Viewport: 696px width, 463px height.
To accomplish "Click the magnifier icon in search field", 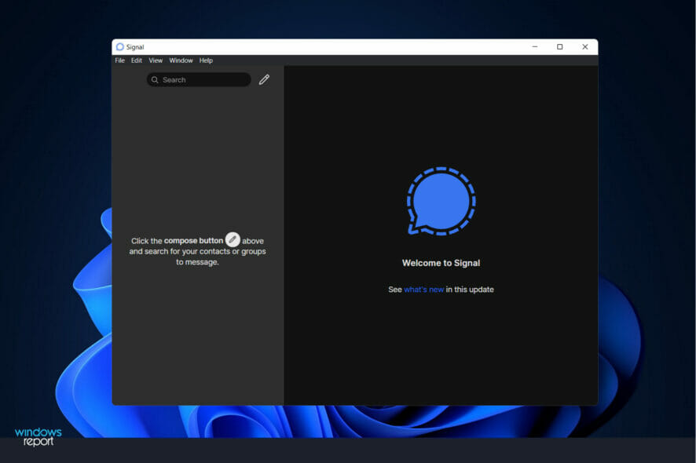I will (155, 80).
